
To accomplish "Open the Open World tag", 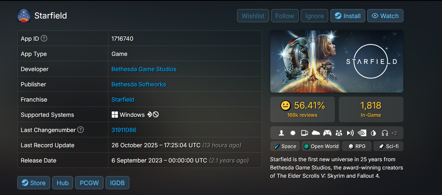I will click(321, 146).
